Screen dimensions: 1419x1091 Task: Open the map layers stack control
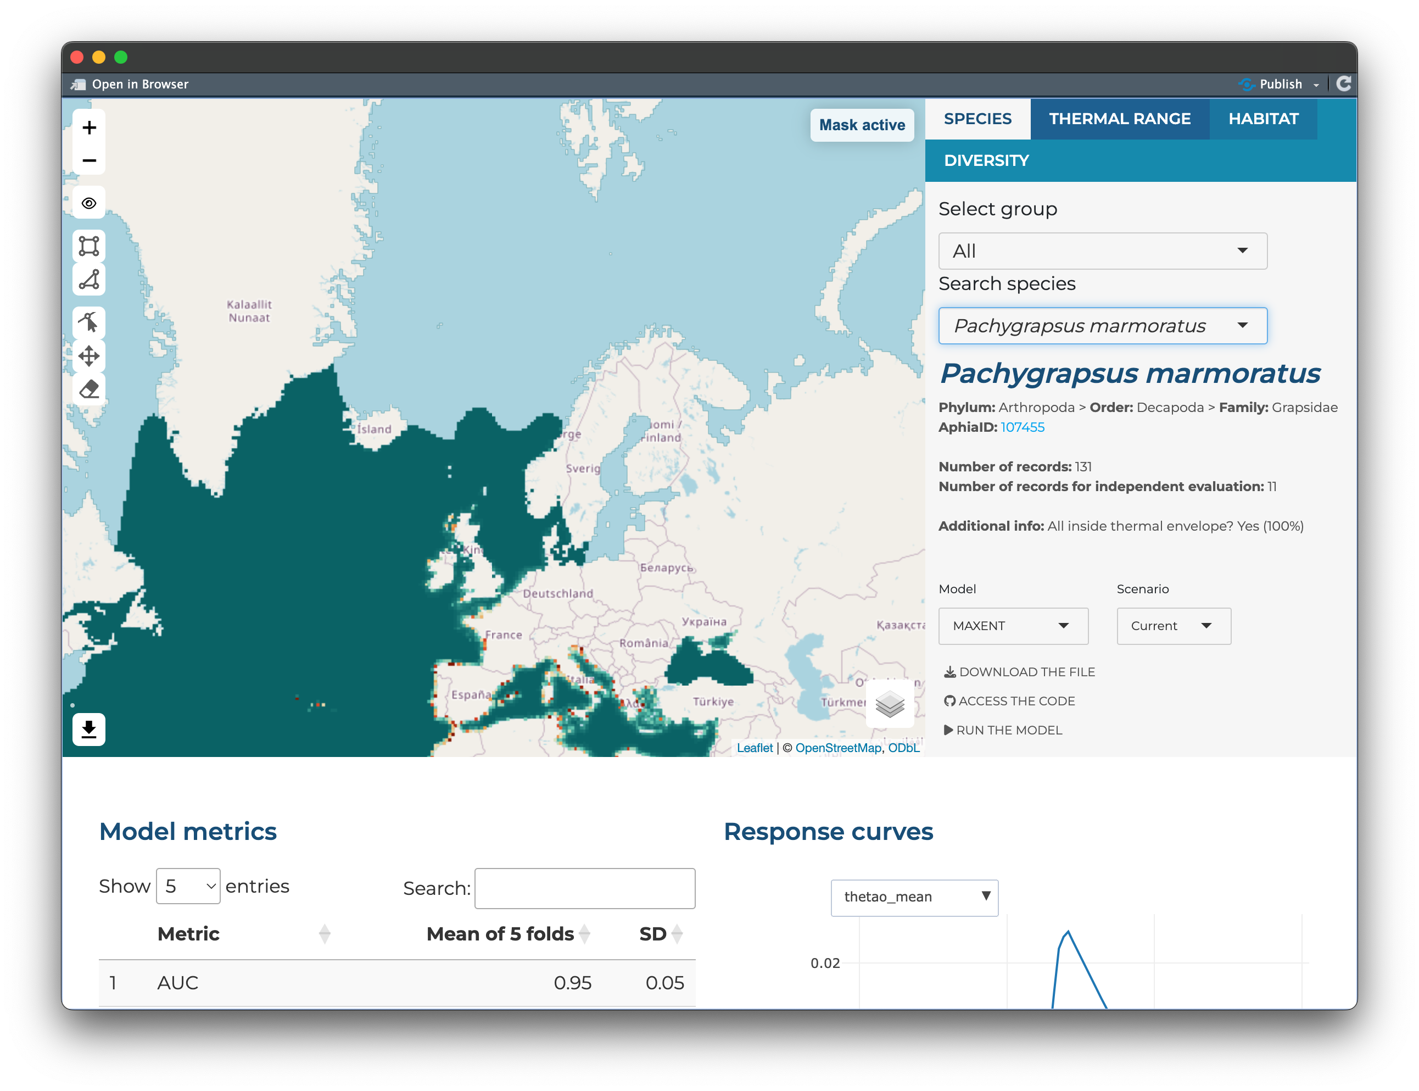[x=889, y=704]
